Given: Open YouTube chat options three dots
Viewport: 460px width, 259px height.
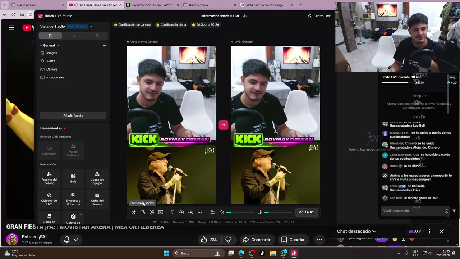Looking at the screenshot, I should [429, 231].
